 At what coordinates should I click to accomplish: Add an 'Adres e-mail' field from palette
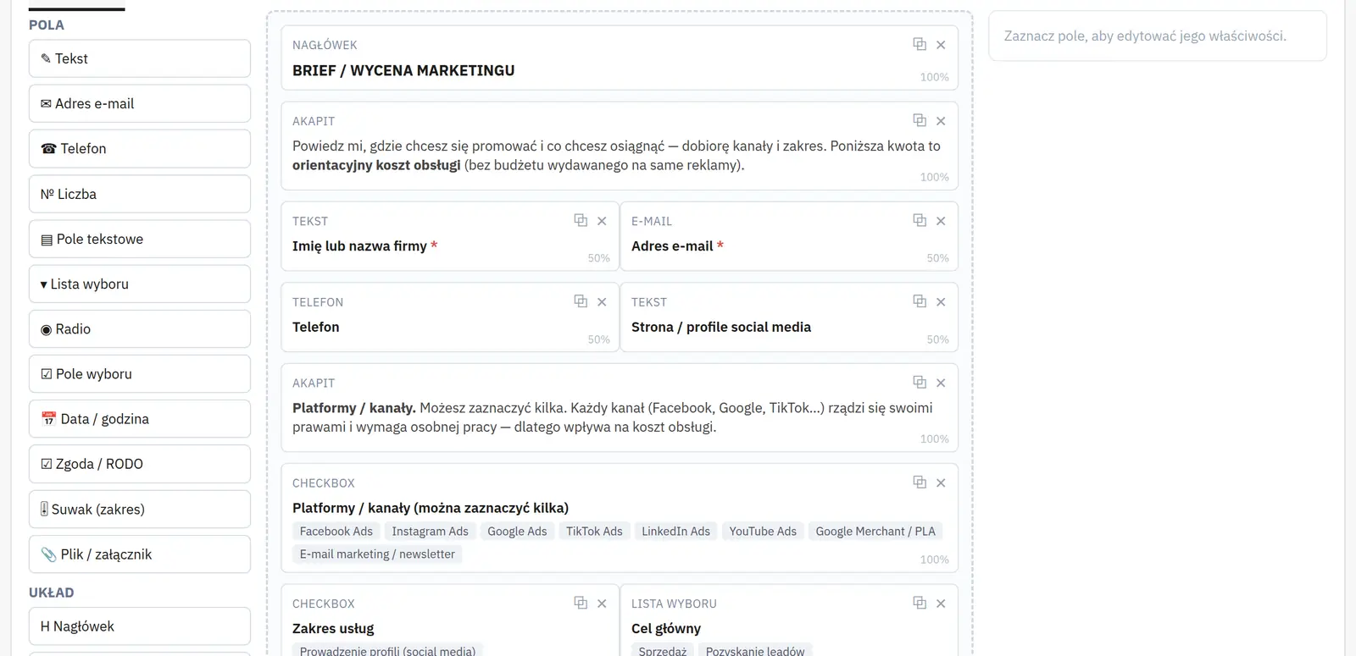coord(140,103)
